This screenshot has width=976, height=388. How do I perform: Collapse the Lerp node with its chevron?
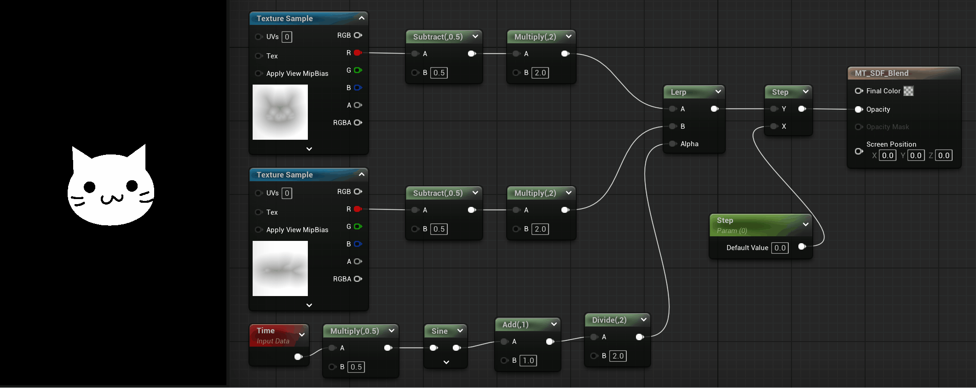tap(718, 92)
